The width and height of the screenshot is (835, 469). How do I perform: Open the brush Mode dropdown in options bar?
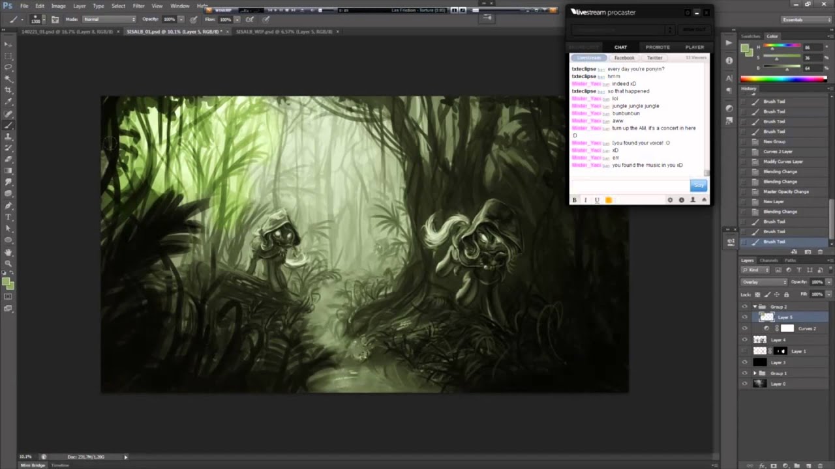(x=108, y=19)
